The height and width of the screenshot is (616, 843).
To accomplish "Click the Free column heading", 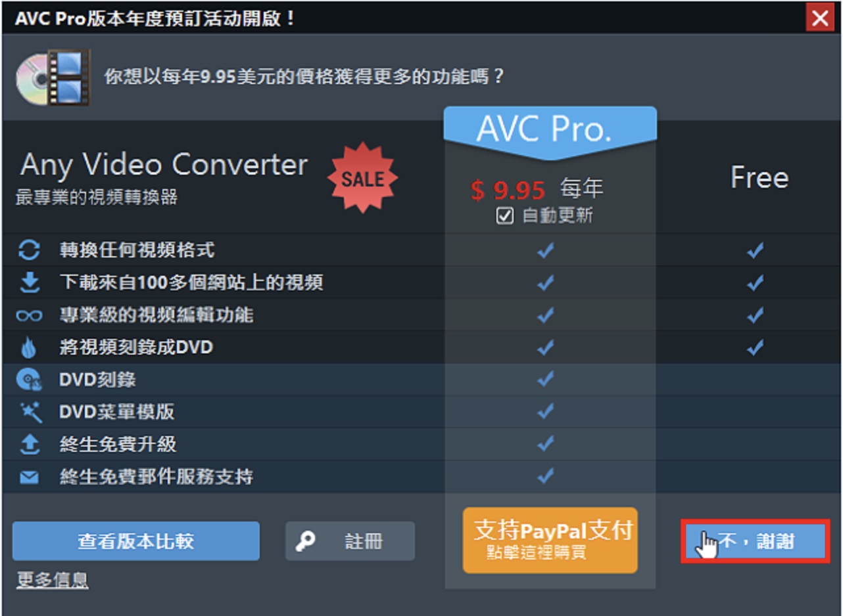I will (759, 178).
